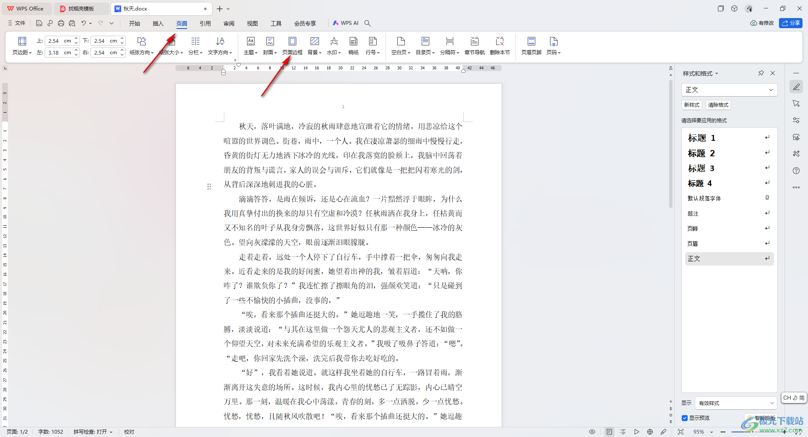Expand the quick access toolbar customize chevron
This screenshot has width=808, height=437.
pyautogui.click(x=112, y=23)
